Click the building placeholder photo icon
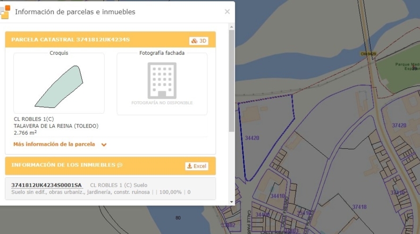 pos(162,80)
